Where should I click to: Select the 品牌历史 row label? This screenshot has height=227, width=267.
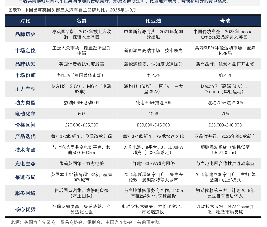pos(25,34)
